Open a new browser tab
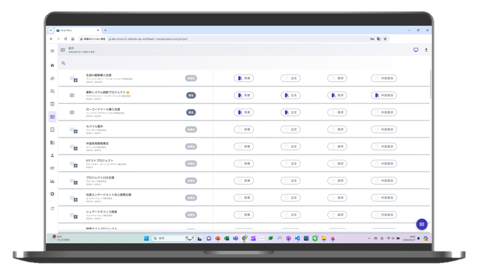This screenshot has width=484, height=278. tap(105, 30)
